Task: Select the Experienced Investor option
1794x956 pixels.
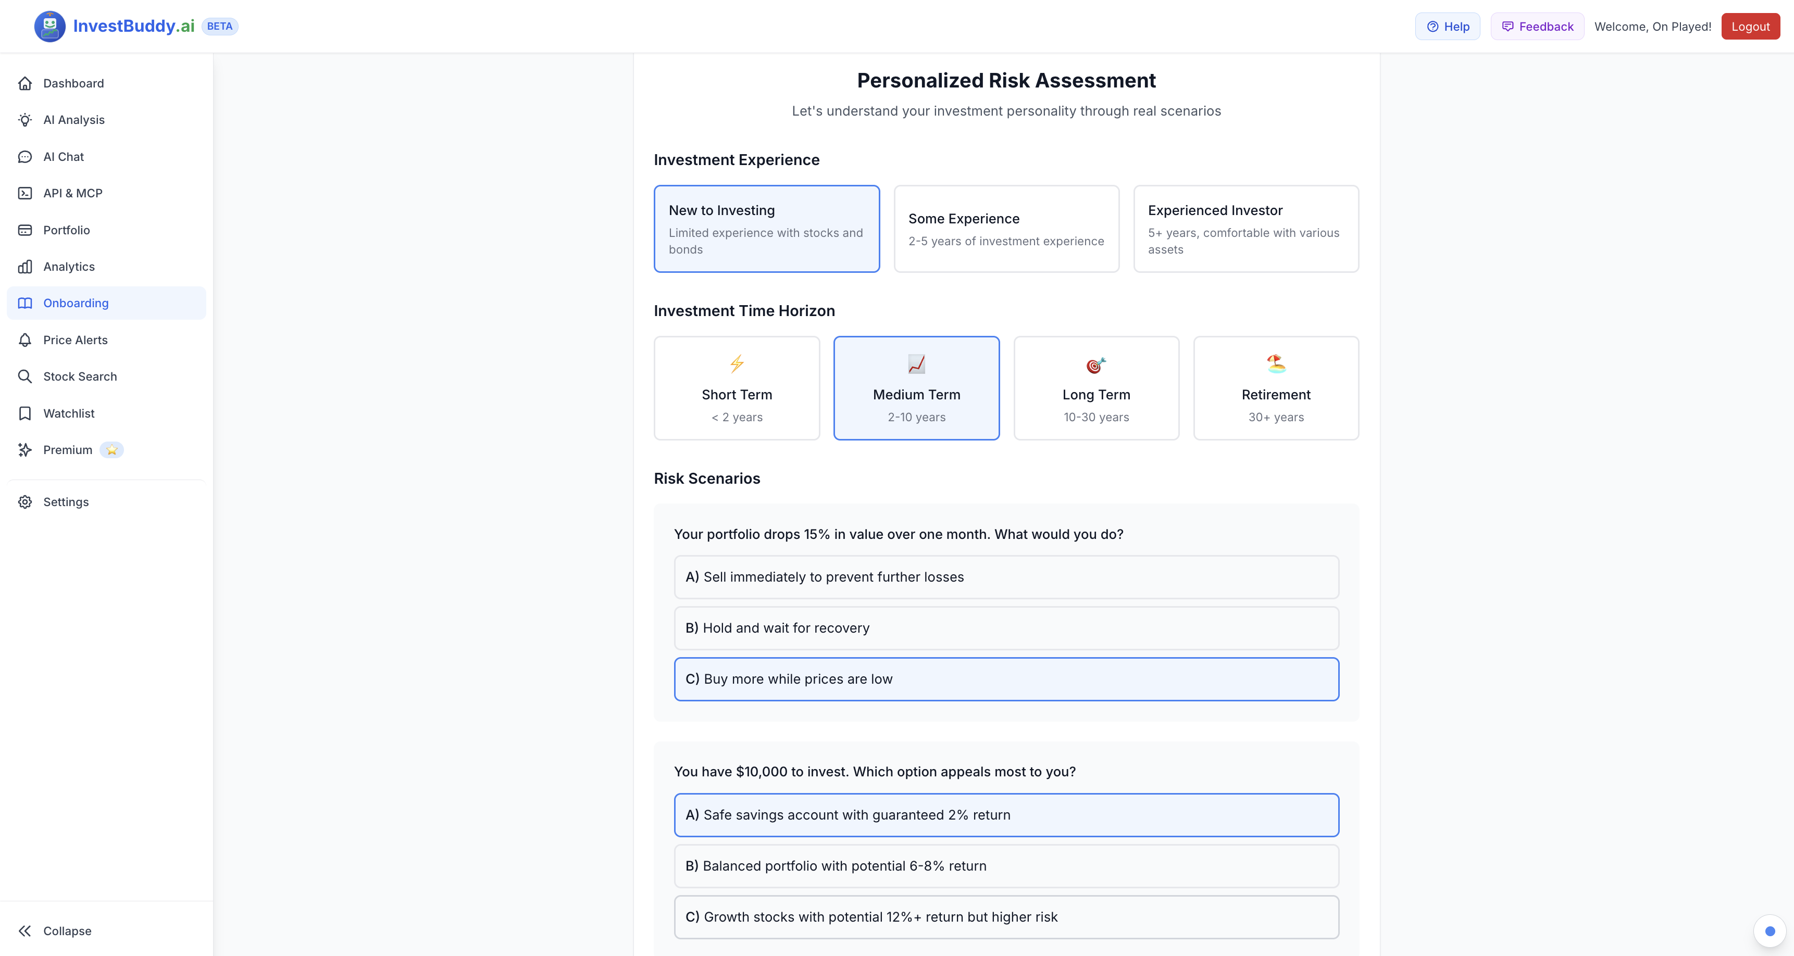Action: click(1246, 229)
